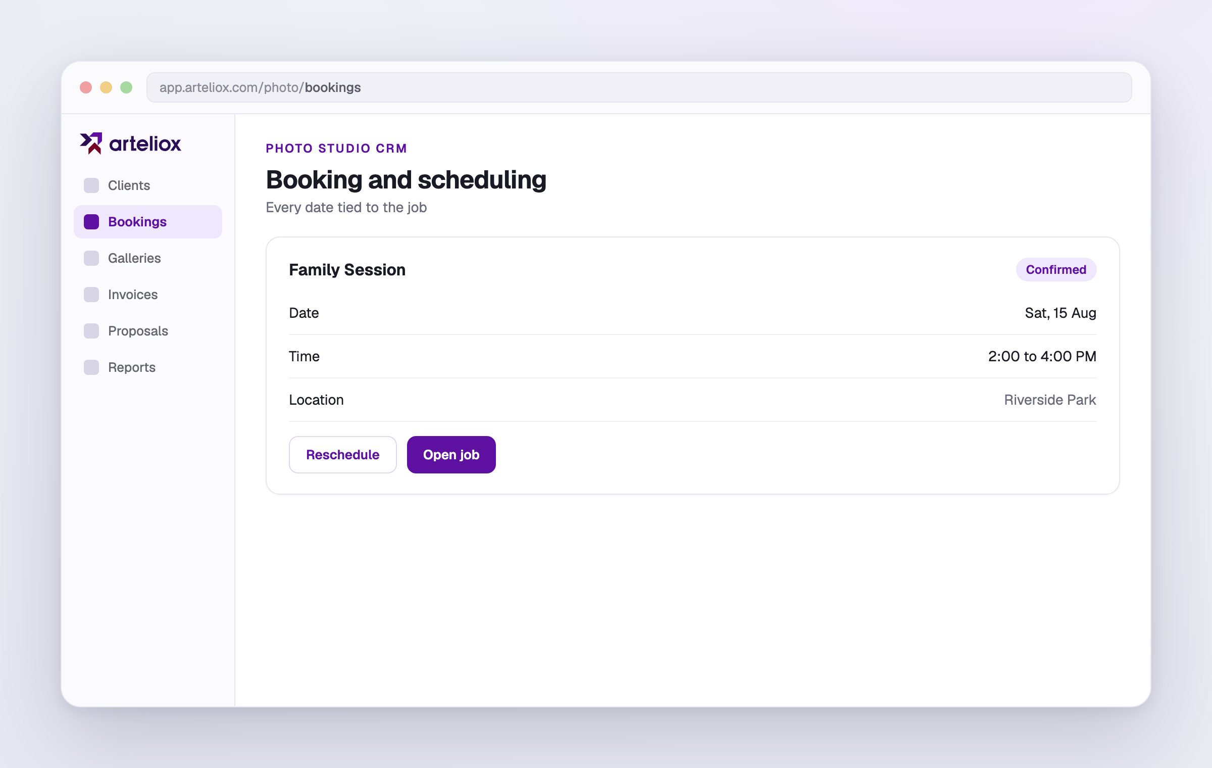Click the Location row label

click(316, 400)
